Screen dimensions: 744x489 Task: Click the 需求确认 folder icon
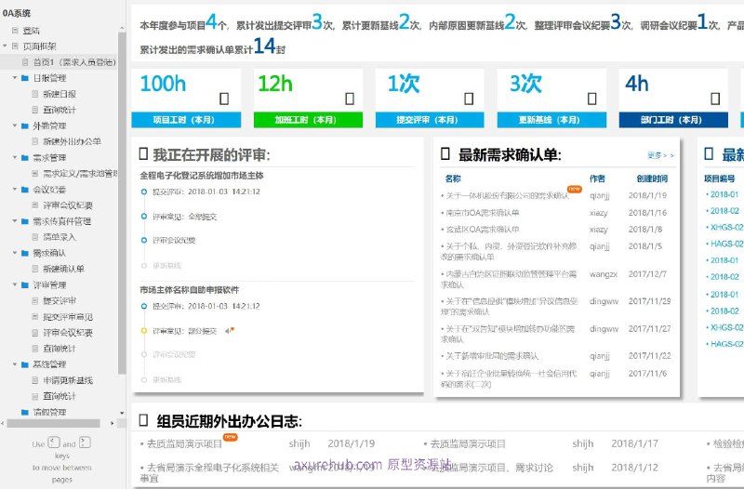click(25, 253)
